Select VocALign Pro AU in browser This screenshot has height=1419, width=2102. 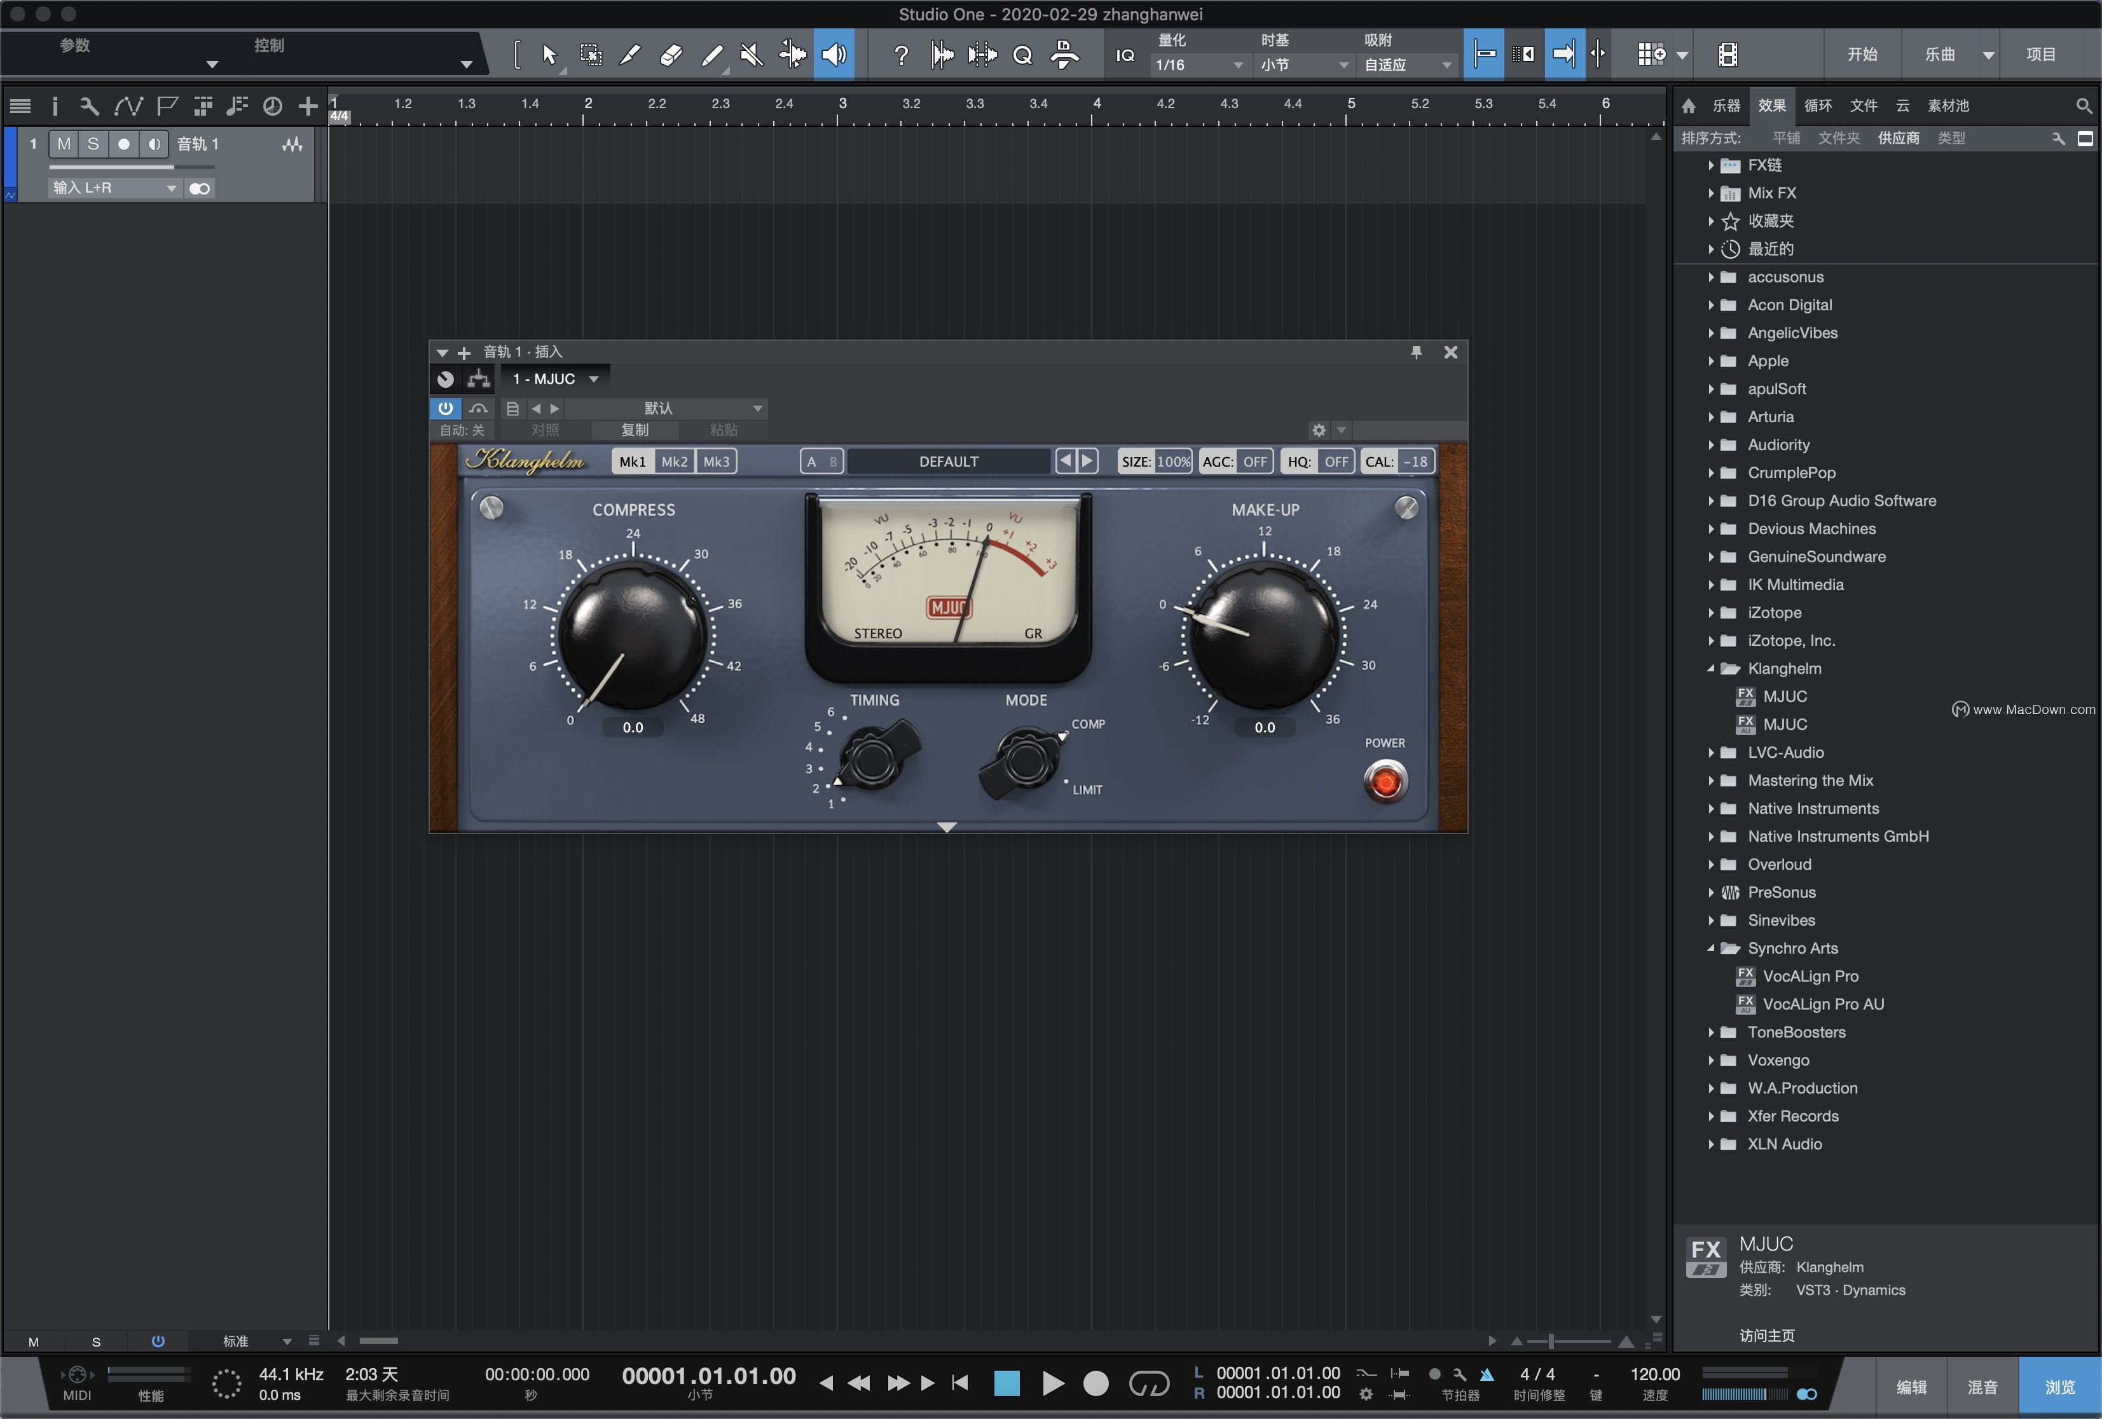coord(1822,1004)
